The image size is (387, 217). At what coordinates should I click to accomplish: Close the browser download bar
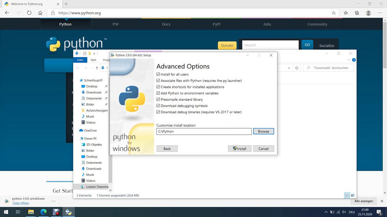click(382, 201)
